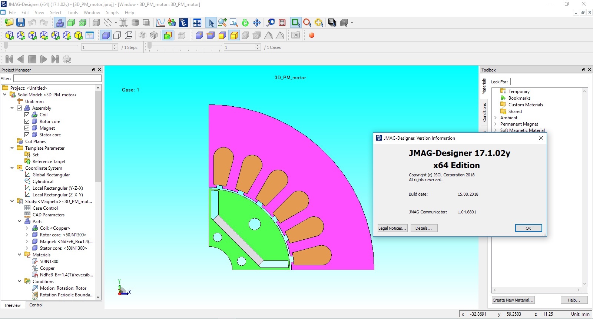The width and height of the screenshot is (593, 319).
Task: Open the dropdown arrow beside last toolbar icon
Action: (352, 23)
